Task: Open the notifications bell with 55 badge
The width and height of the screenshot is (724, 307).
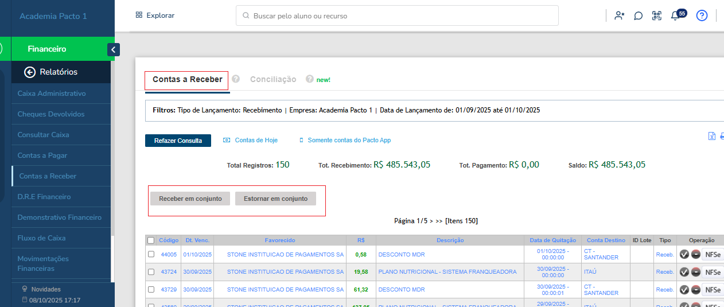Action: tap(675, 16)
